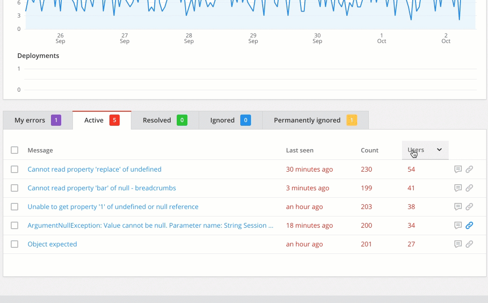This screenshot has height=303, width=488.
Task: Select all errors using the header checkbox
Action: pos(14,150)
